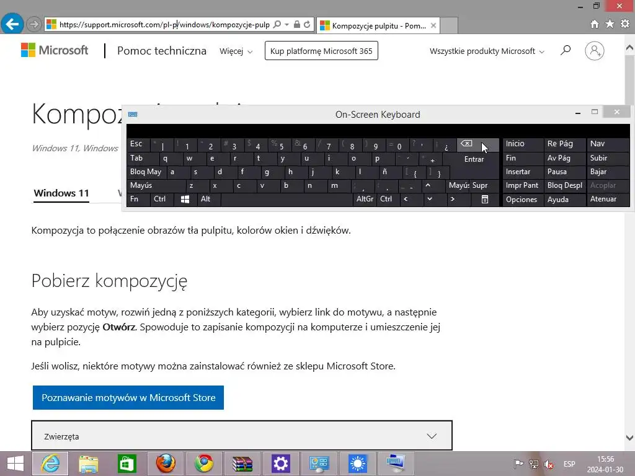Click the Esc key on On-Screen Keyboard
The height and width of the screenshot is (476, 635).
(138, 144)
